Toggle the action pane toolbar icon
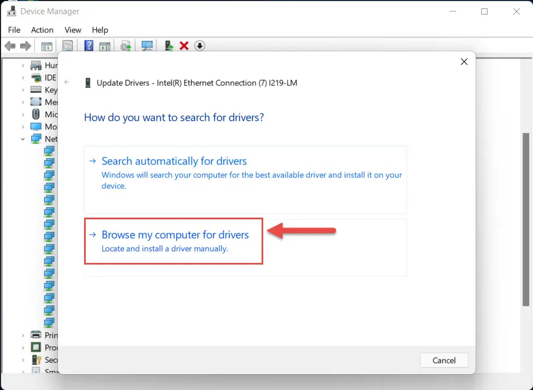Image resolution: width=533 pixels, height=390 pixels. (x=105, y=46)
